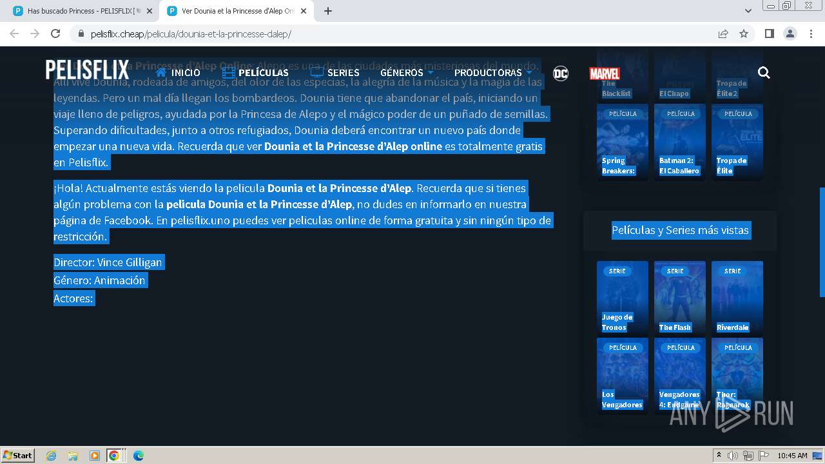Click the 'Películas y Series más vistas' heading
This screenshot has width=825, height=464.
[x=680, y=230]
